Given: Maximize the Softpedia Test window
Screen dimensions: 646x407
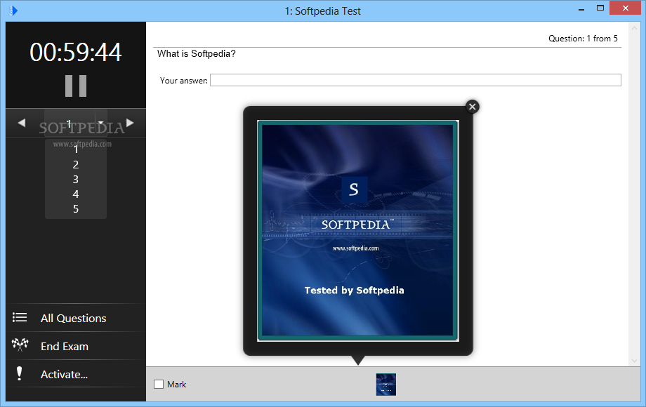Looking at the screenshot, I should click(600, 8).
